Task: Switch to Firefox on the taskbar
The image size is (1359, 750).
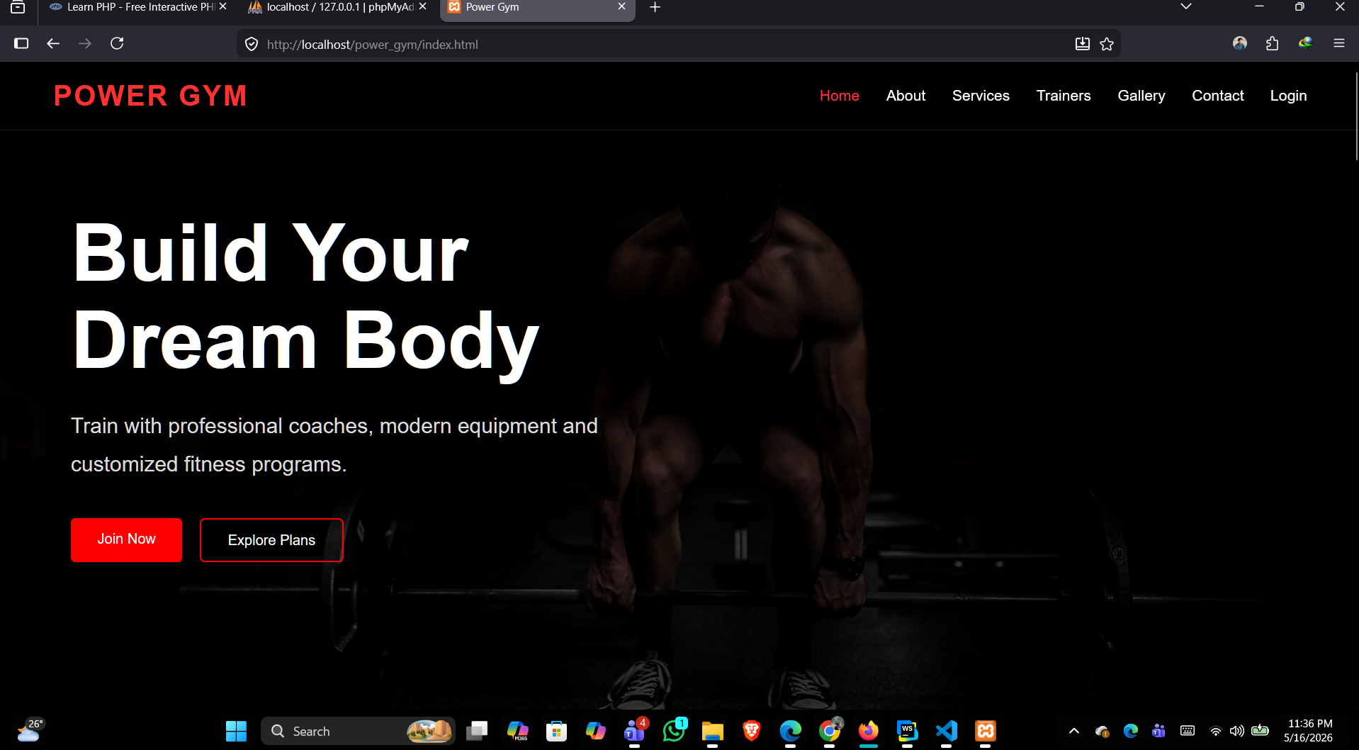Action: pos(869,731)
